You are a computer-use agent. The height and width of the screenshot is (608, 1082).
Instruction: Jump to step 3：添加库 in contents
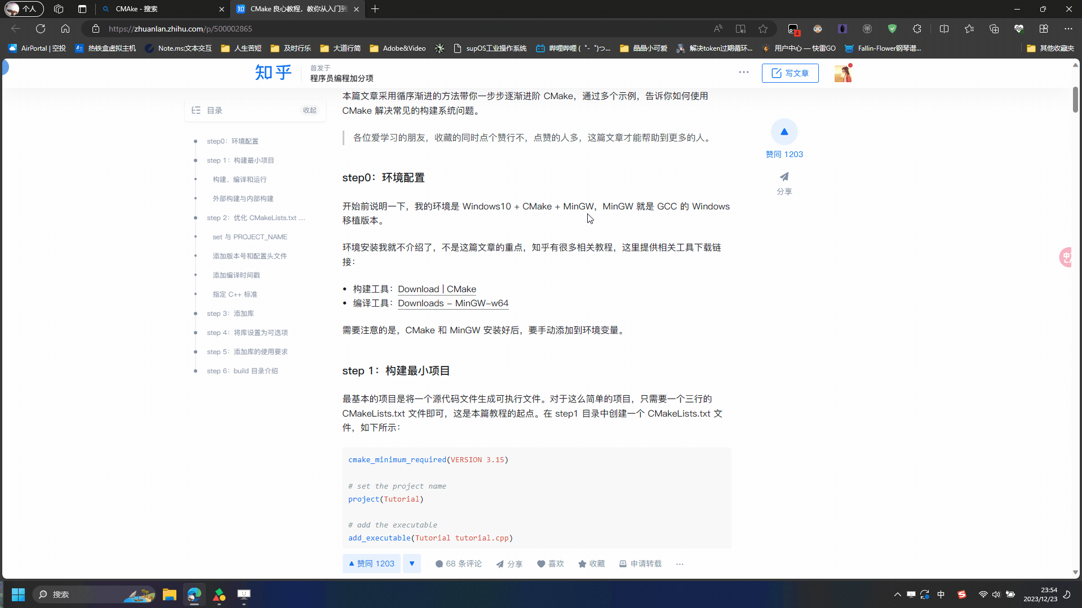coord(230,314)
